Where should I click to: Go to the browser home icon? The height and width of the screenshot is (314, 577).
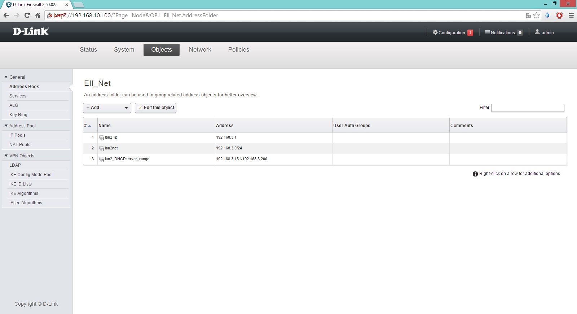38,15
